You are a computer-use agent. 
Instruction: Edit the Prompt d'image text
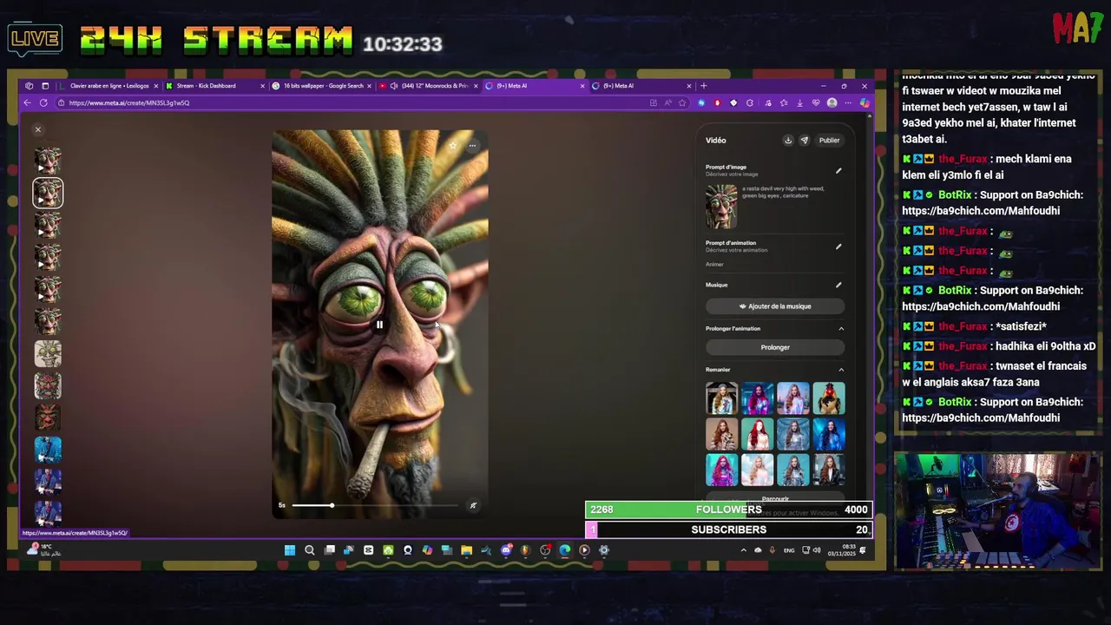click(838, 171)
